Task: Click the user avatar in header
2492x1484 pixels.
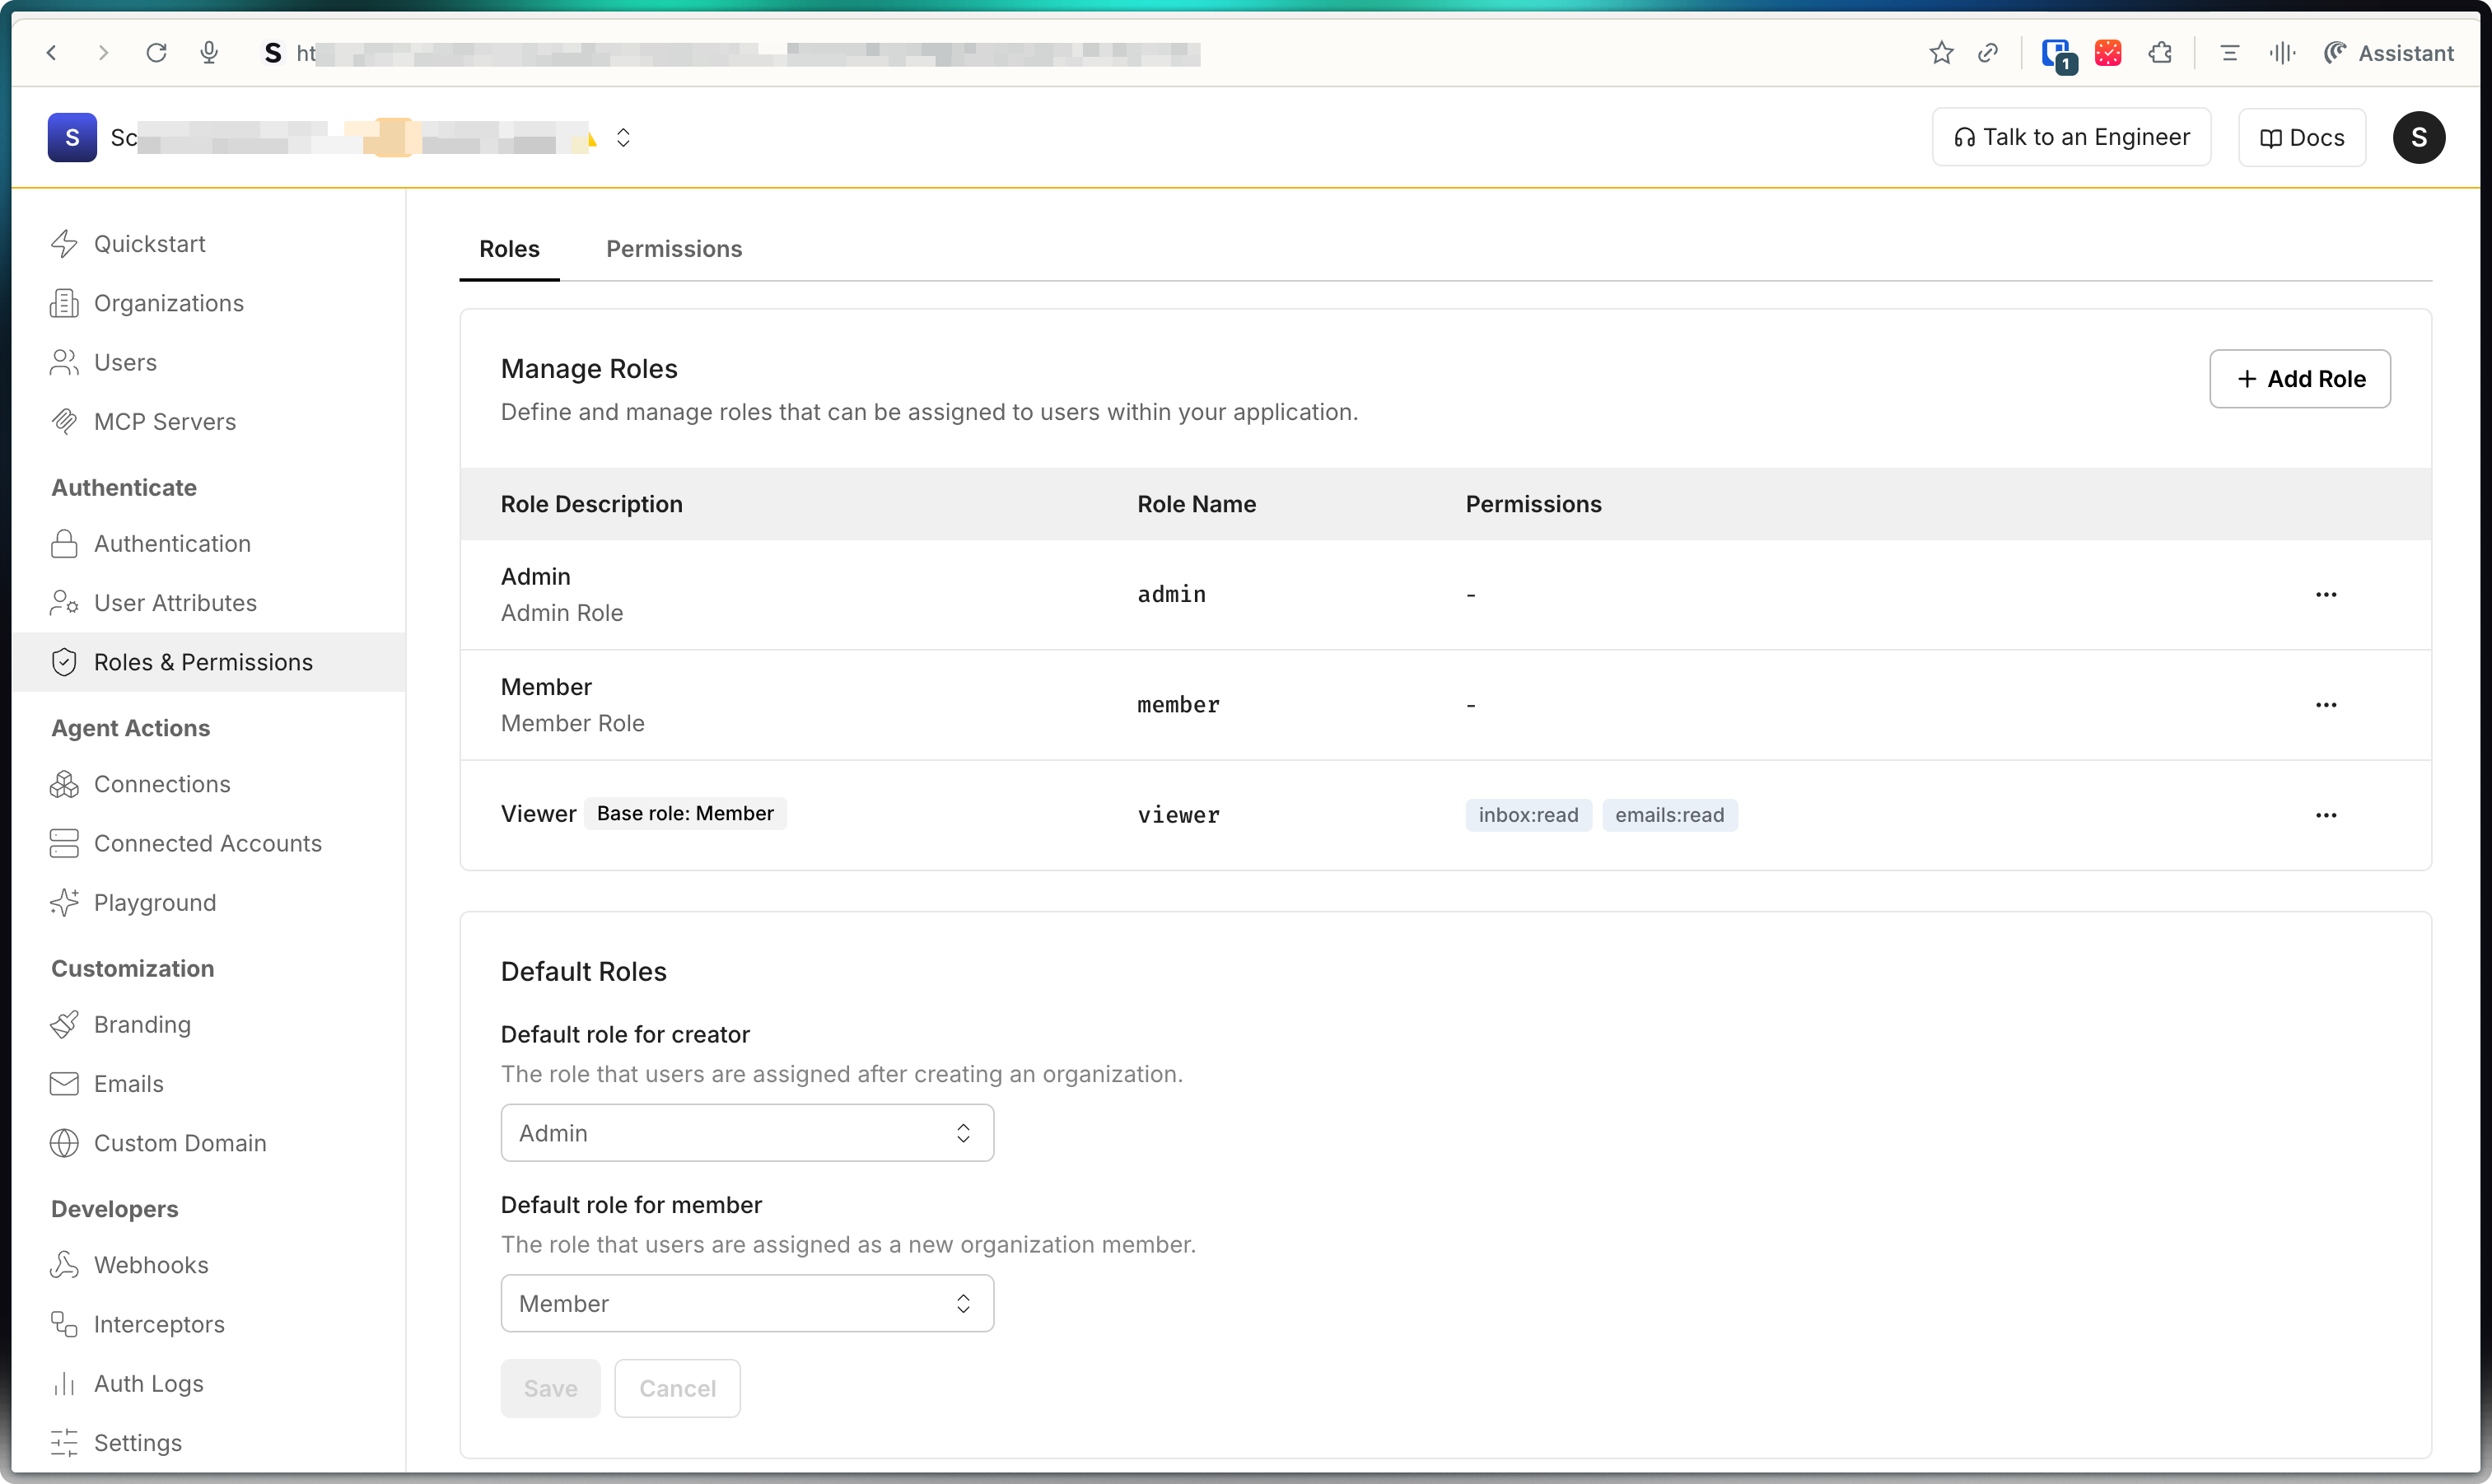Action: pos(2418,137)
